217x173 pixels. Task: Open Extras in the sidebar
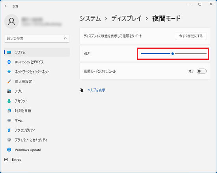(x=37, y=160)
